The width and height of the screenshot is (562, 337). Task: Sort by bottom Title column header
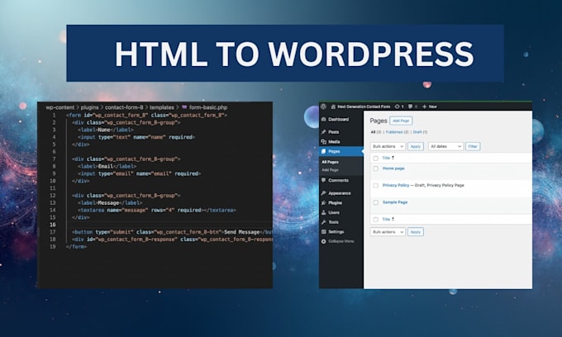coord(386,219)
